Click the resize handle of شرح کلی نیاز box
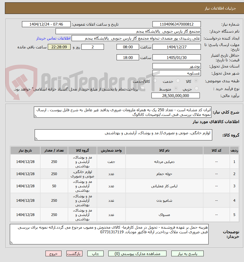244x262 pixels. (x=35, y=116)
